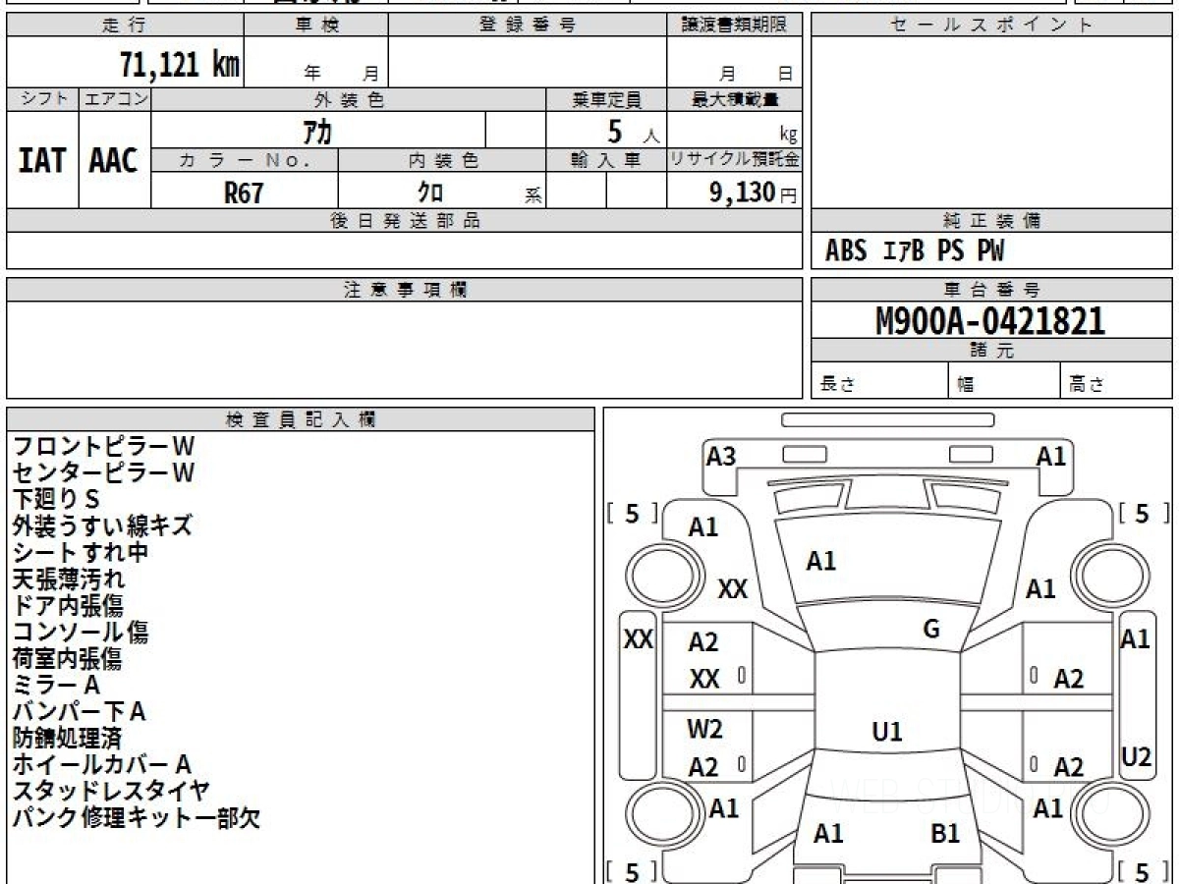Select color code R67
The height and width of the screenshot is (884, 1179).
point(244,193)
